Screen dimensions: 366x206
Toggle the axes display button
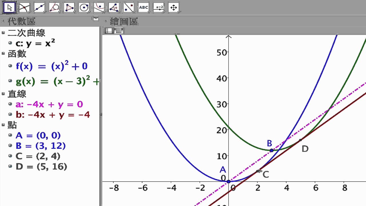pyautogui.click(x=109, y=31)
